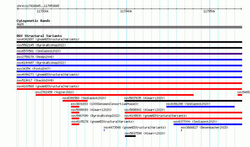Select the red bar of nsv4100569 gnomADStructuralVariants
The height and width of the screenshot is (147, 250).
[x=129, y=89]
